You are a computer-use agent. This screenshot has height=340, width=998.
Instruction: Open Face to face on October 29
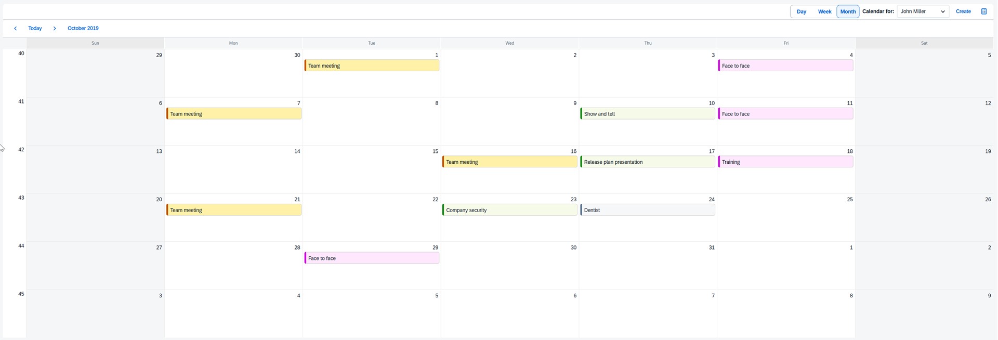tap(372, 258)
